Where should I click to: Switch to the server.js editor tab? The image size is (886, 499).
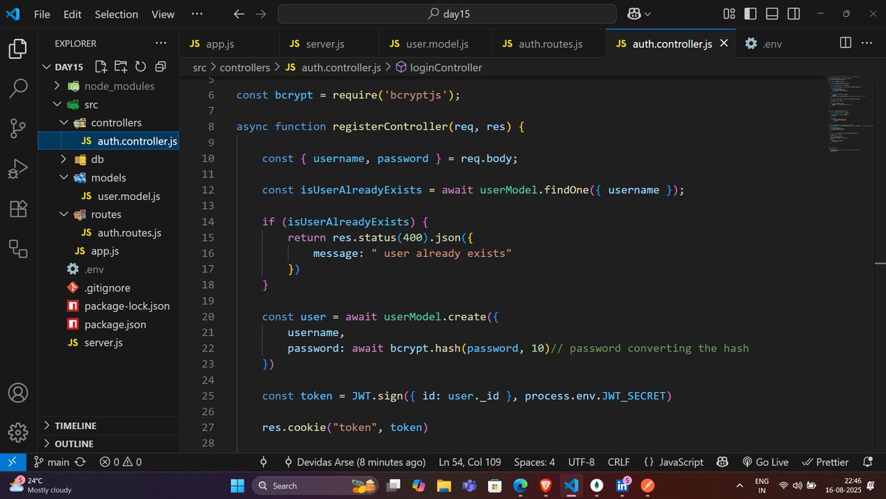329,44
